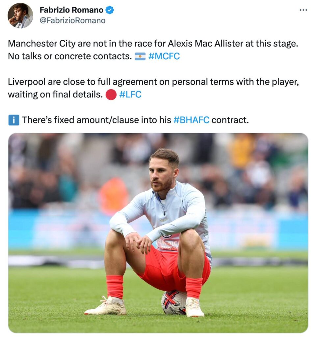This screenshot has width=314, height=337.
Task: Visit the #BHAFC hashtag link
Action: click(x=191, y=120)
